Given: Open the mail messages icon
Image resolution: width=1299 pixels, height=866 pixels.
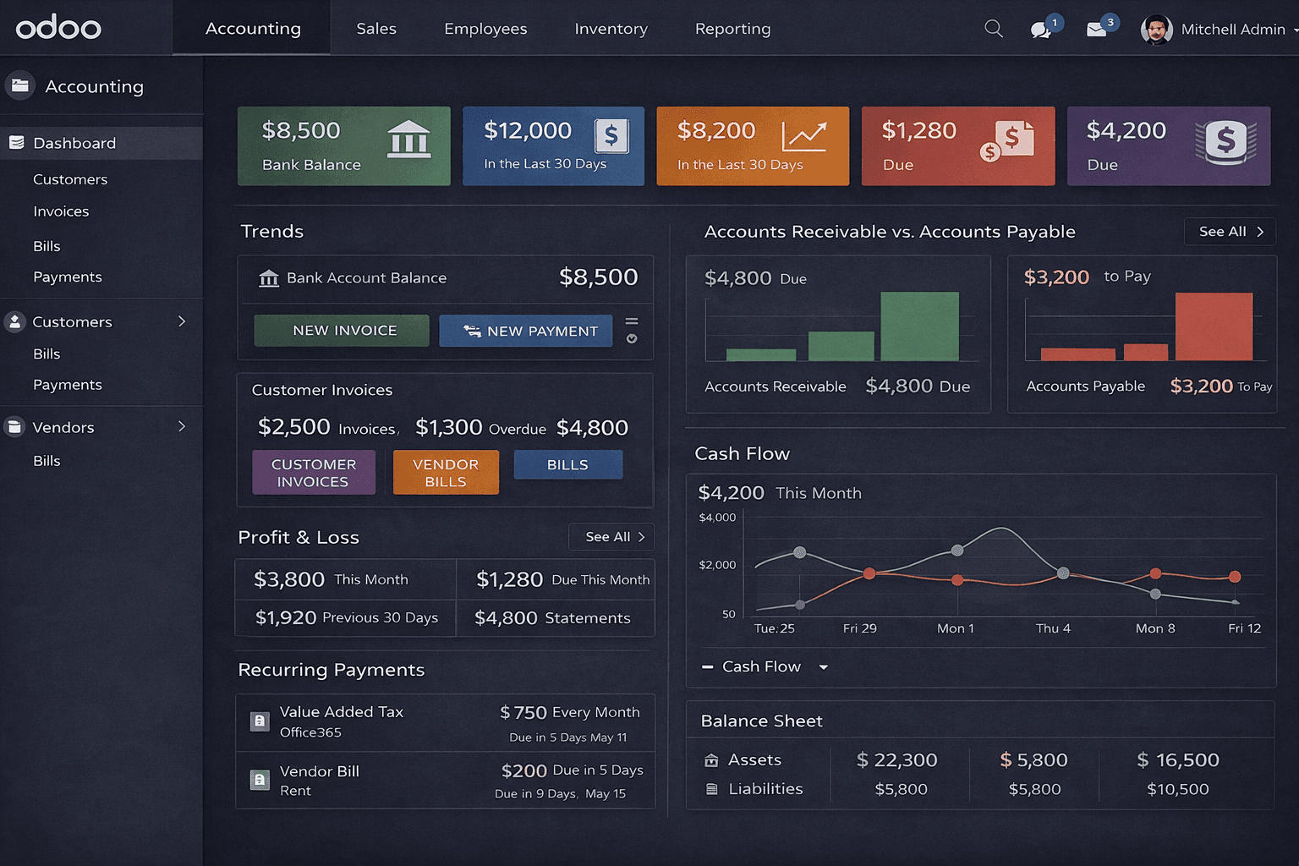Looking at the screenshot, I should (1097, 30).
